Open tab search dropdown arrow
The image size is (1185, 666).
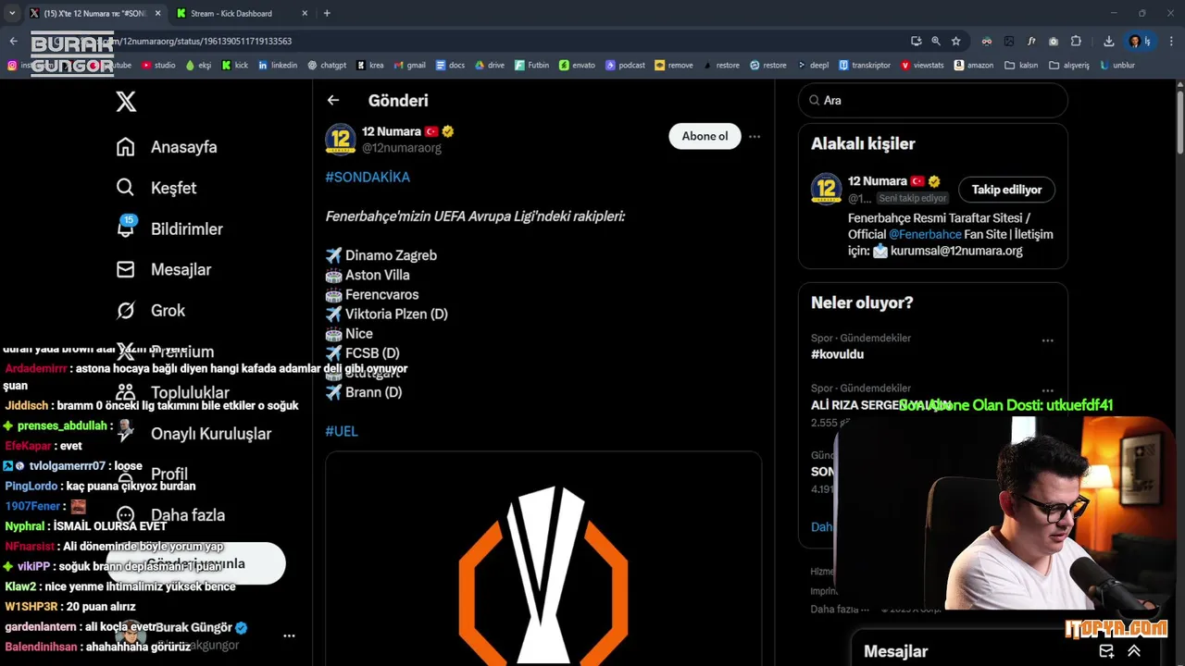click(x=12, y=13)
